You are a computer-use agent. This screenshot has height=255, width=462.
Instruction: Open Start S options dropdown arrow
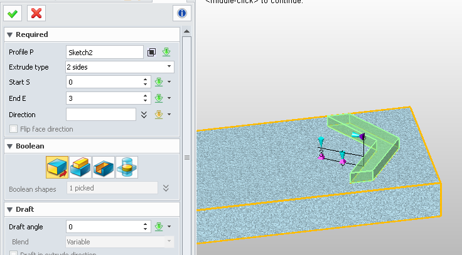(169, 82)
